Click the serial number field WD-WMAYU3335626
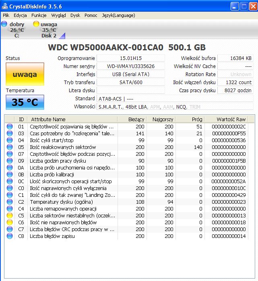The image size is (258, 281). click(131, 66)
